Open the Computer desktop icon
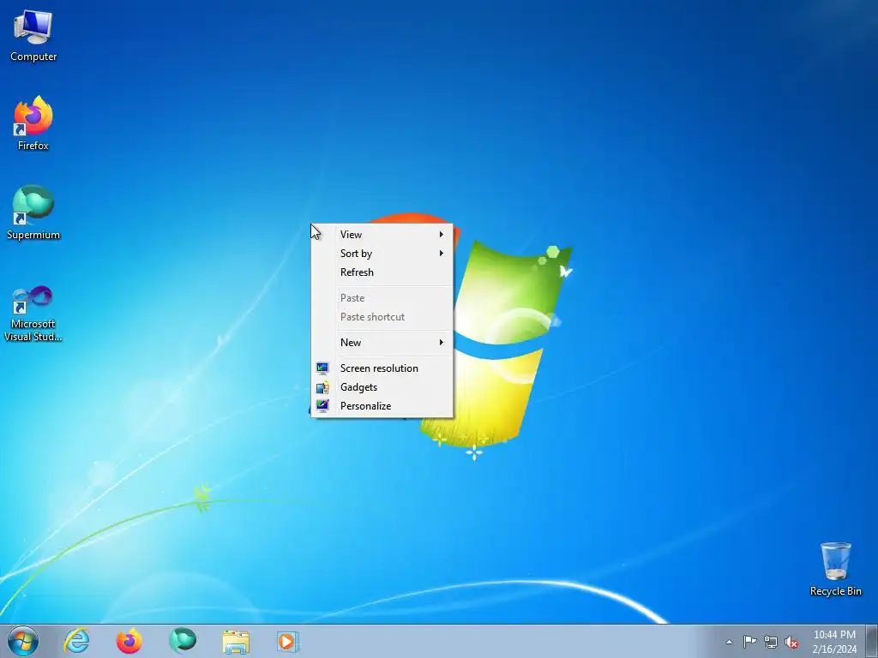The width and height of the screenshot is (878, 658). pos(33,35)
